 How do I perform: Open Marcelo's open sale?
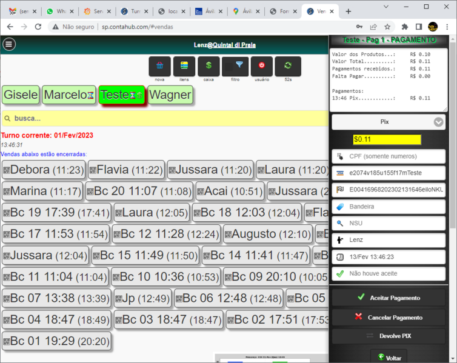[x=68, y=95]
